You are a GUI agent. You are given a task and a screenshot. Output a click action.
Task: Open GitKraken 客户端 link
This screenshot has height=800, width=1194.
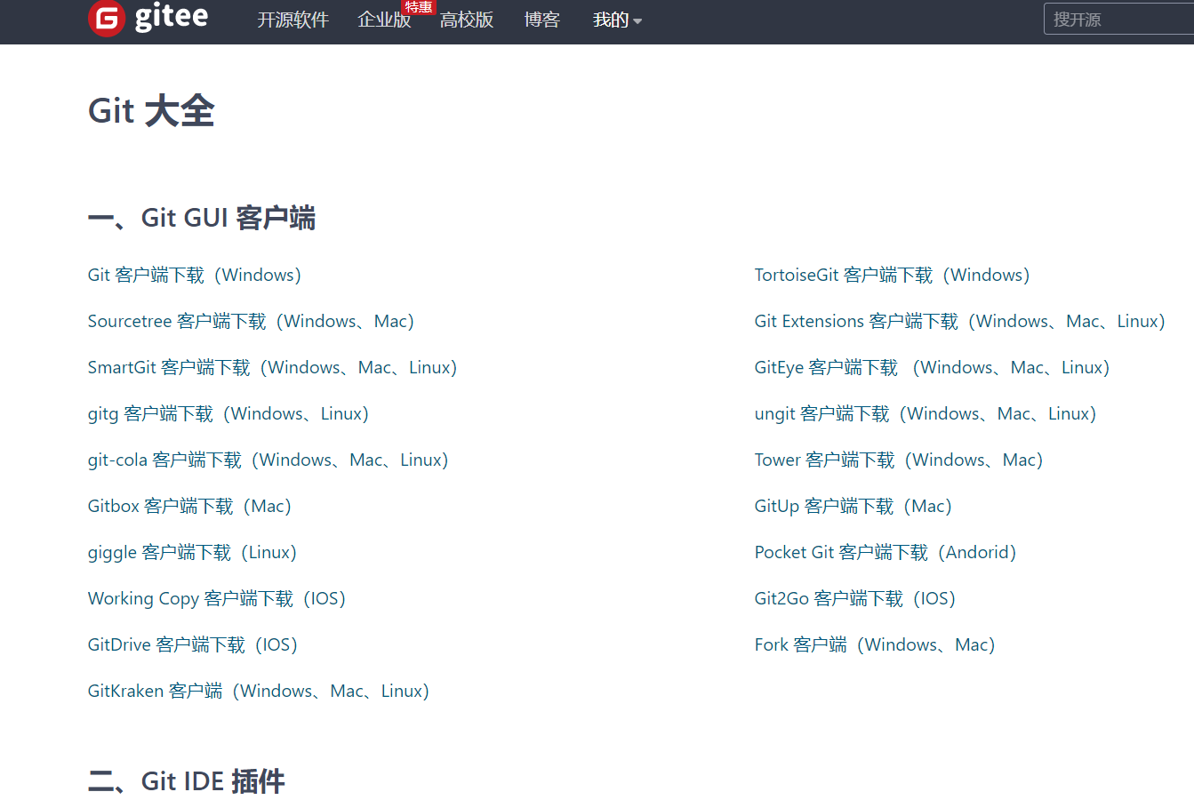click(259, 692)
